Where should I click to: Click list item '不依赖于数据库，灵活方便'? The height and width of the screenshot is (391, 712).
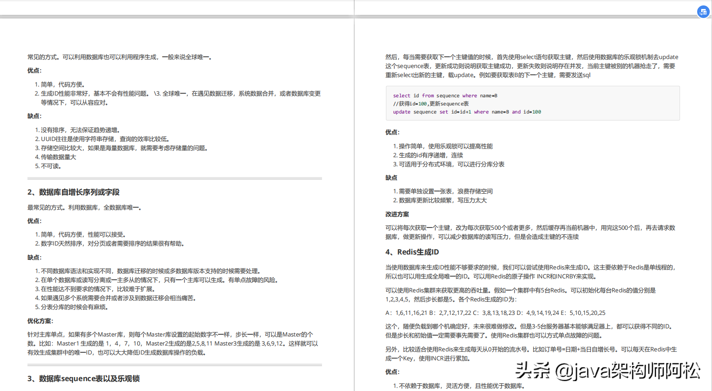coord(459,386)
